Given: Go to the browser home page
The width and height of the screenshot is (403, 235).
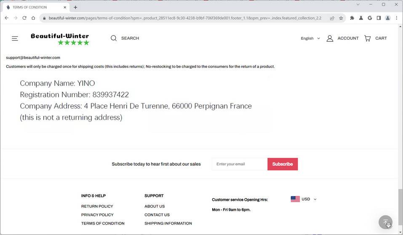Looking at the screenshot, I should click(x=33, y=18).
